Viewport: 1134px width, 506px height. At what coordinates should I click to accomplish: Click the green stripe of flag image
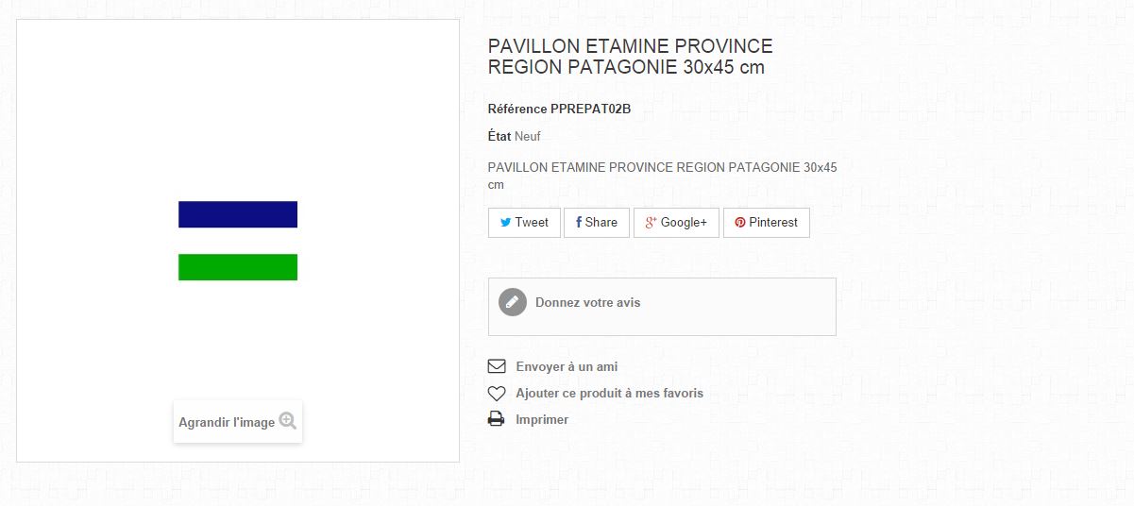238,267
